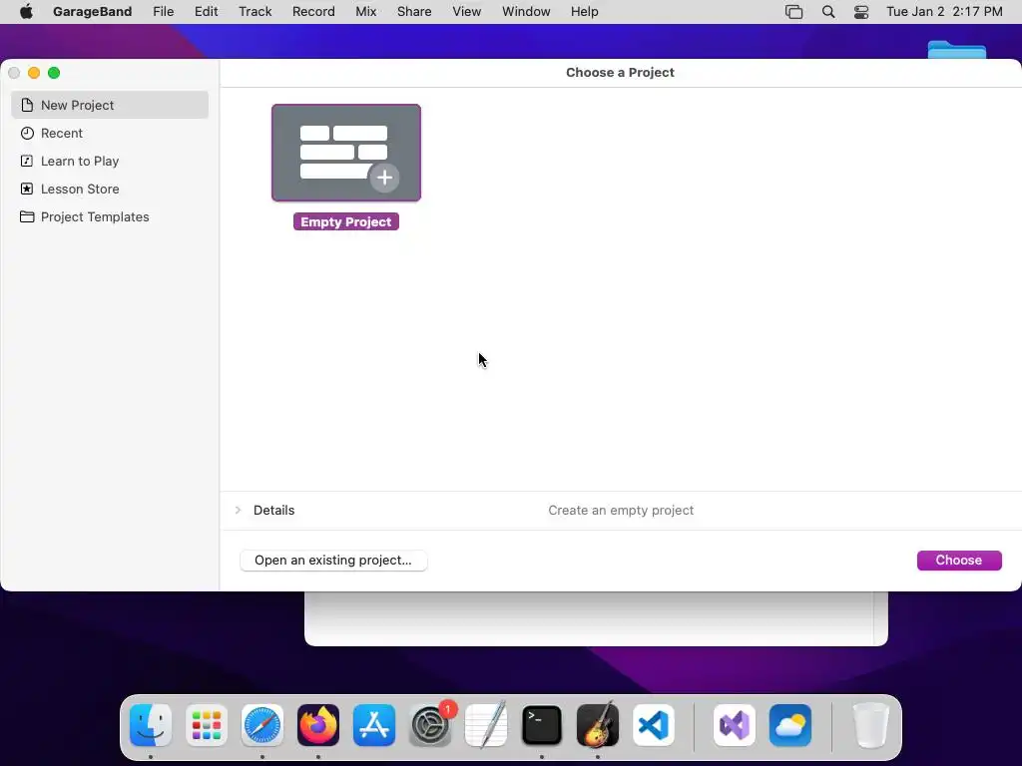Minimize the Choose a Project window

34,73
